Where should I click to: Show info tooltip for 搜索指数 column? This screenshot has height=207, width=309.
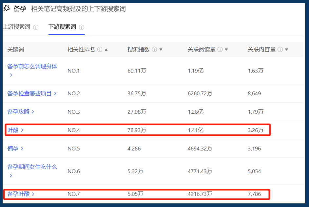click(155, 50)
